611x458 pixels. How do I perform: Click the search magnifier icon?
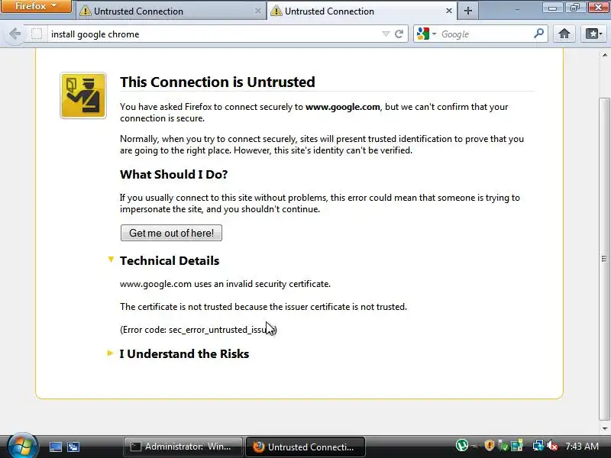[x=539, y=34]
